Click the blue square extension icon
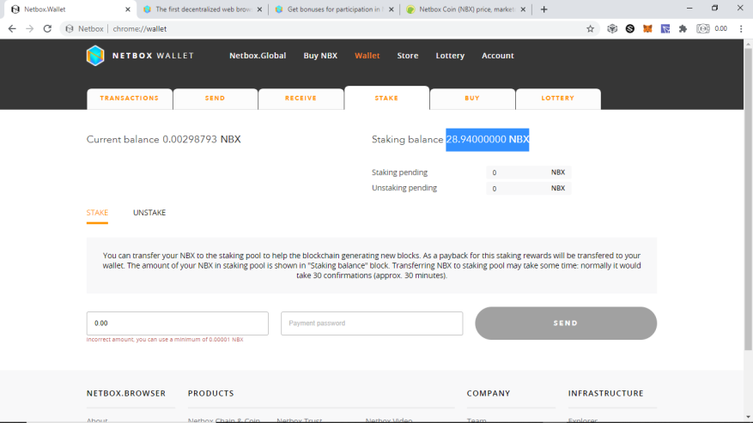 point(665,29)
